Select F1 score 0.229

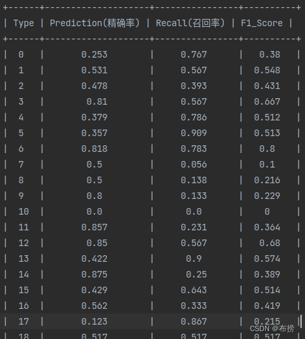coord(267,196)
